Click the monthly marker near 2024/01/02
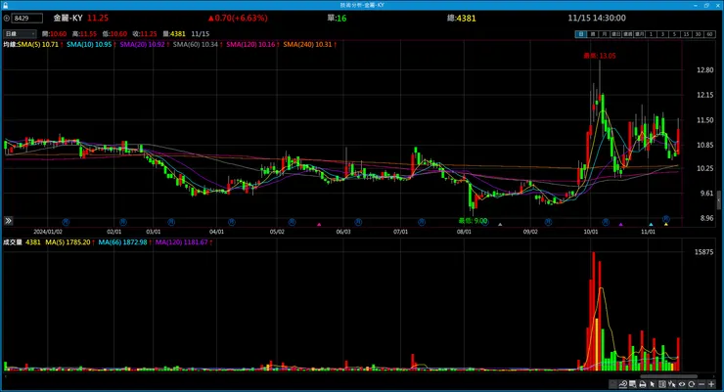The image size is (724, 392). tap(66, 222)
